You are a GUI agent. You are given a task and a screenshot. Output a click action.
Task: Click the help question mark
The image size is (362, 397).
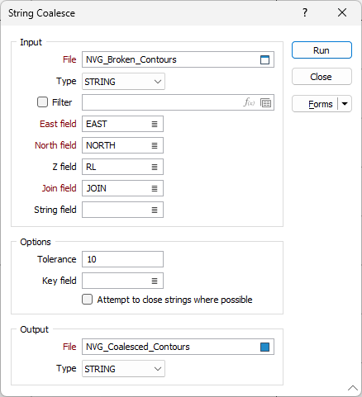(305, 12)
